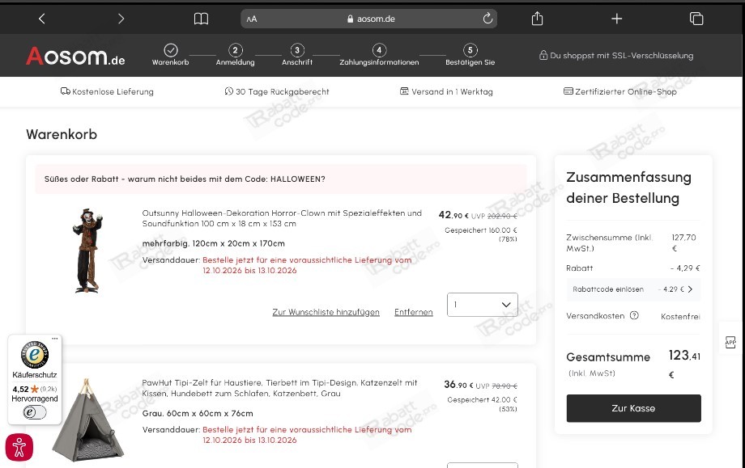
Task: Open the Horror-Clown quantity dropdown
Action: [x=483, y=305]
